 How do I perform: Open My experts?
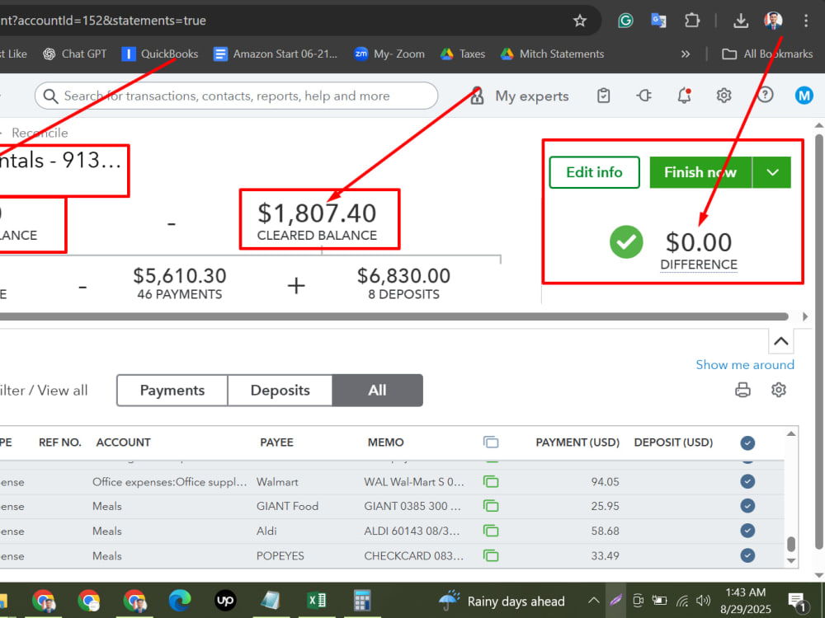[519, 96]
